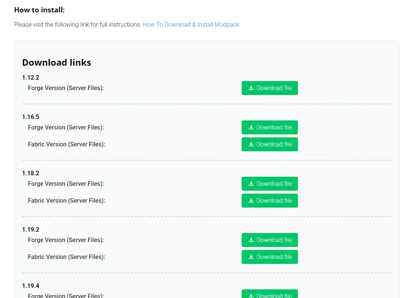Select the 1.16.5 version heading
This screenshot has width=403, height=298.
(x=31, y=117)
